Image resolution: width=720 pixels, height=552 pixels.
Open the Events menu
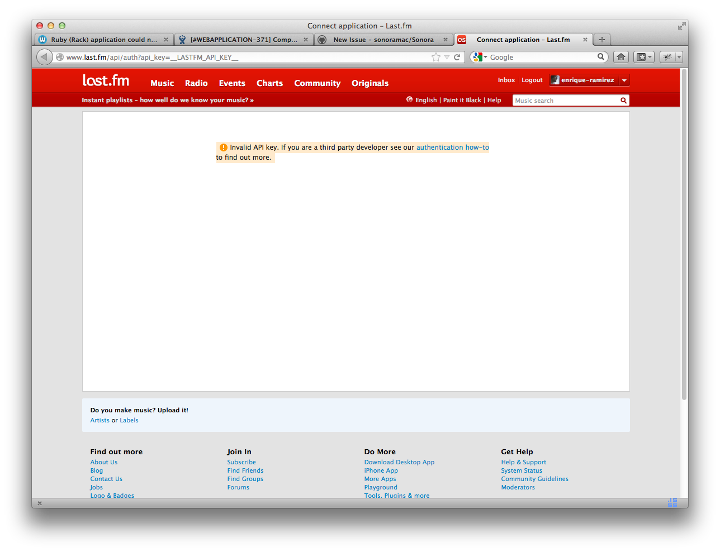(232, 83)
